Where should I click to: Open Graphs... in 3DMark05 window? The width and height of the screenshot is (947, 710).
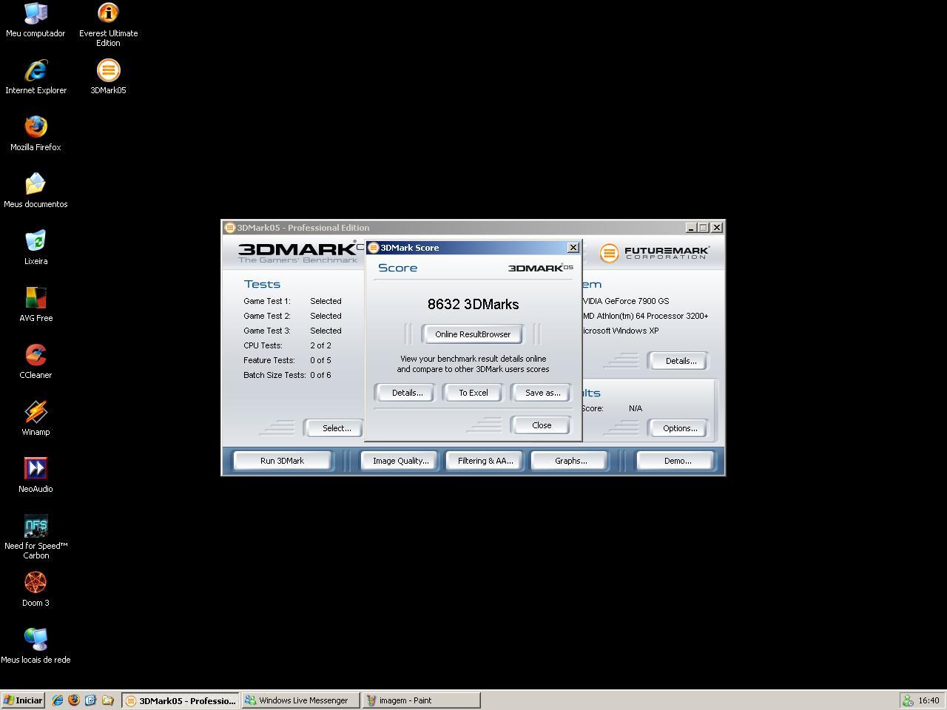[x=570, y=461]
